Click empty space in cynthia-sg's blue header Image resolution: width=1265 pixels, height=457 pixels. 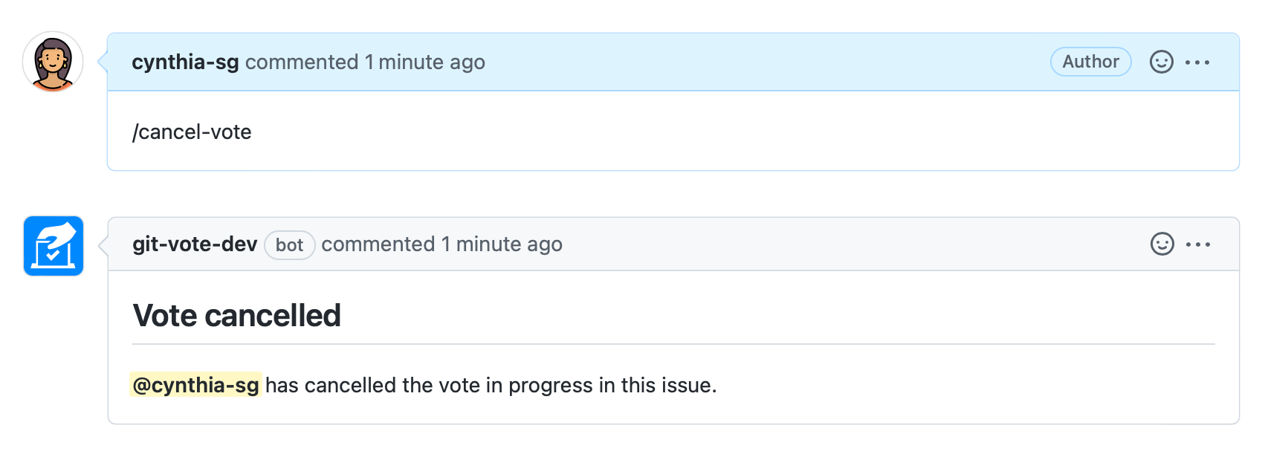point(766,62)
